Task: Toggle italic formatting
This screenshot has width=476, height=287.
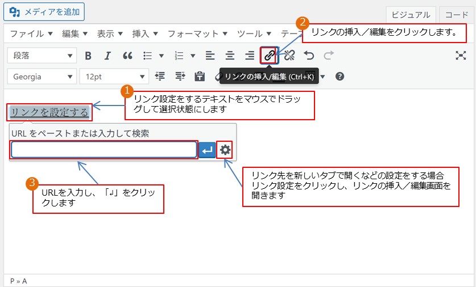Action: coord(107,56)
